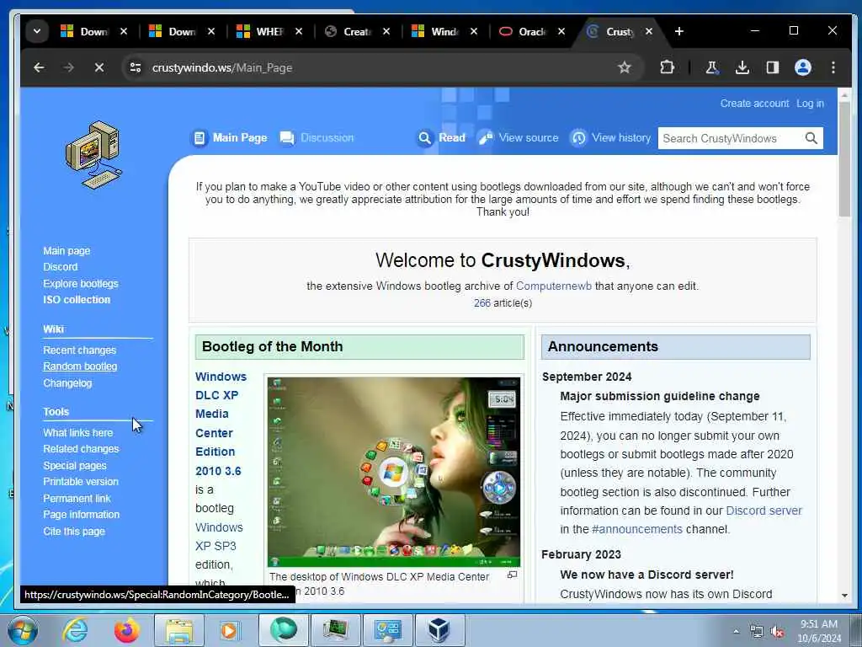Open the Windows Start button
This screenshot has width=862, height=647.
(23, 630)
